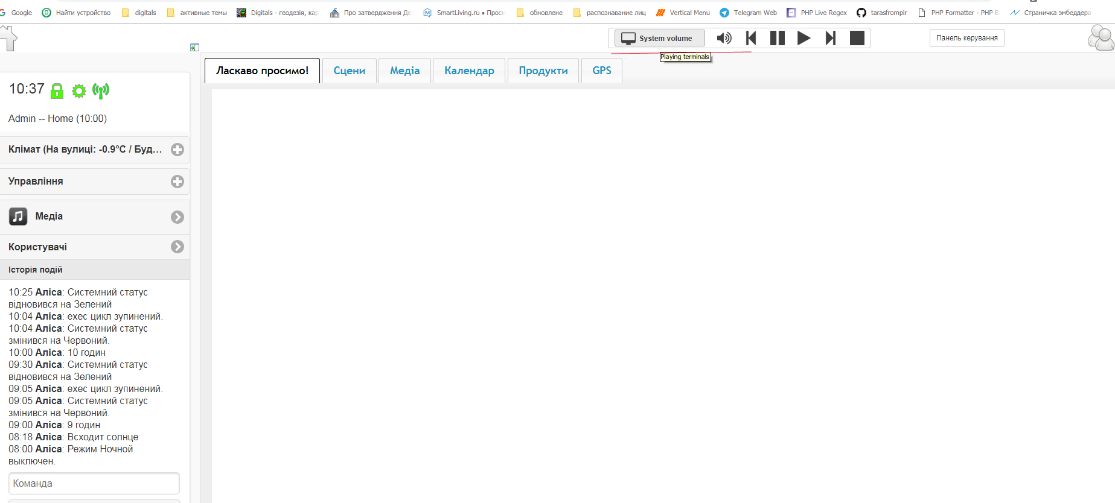
Task: Open the Медіа sidebar arrow
Action: click(177, 217)
